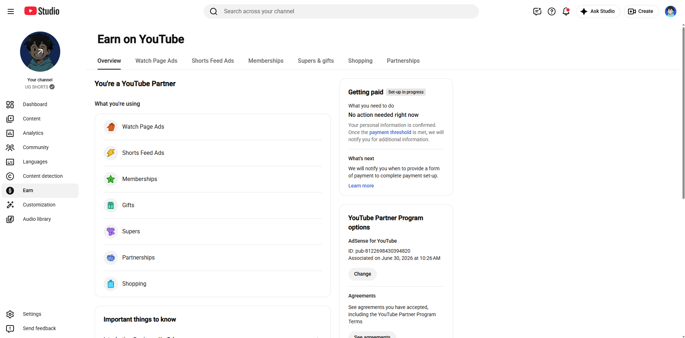Open the send feedback comment icon in header
The image size is (685, 338).
coord(537,11)
